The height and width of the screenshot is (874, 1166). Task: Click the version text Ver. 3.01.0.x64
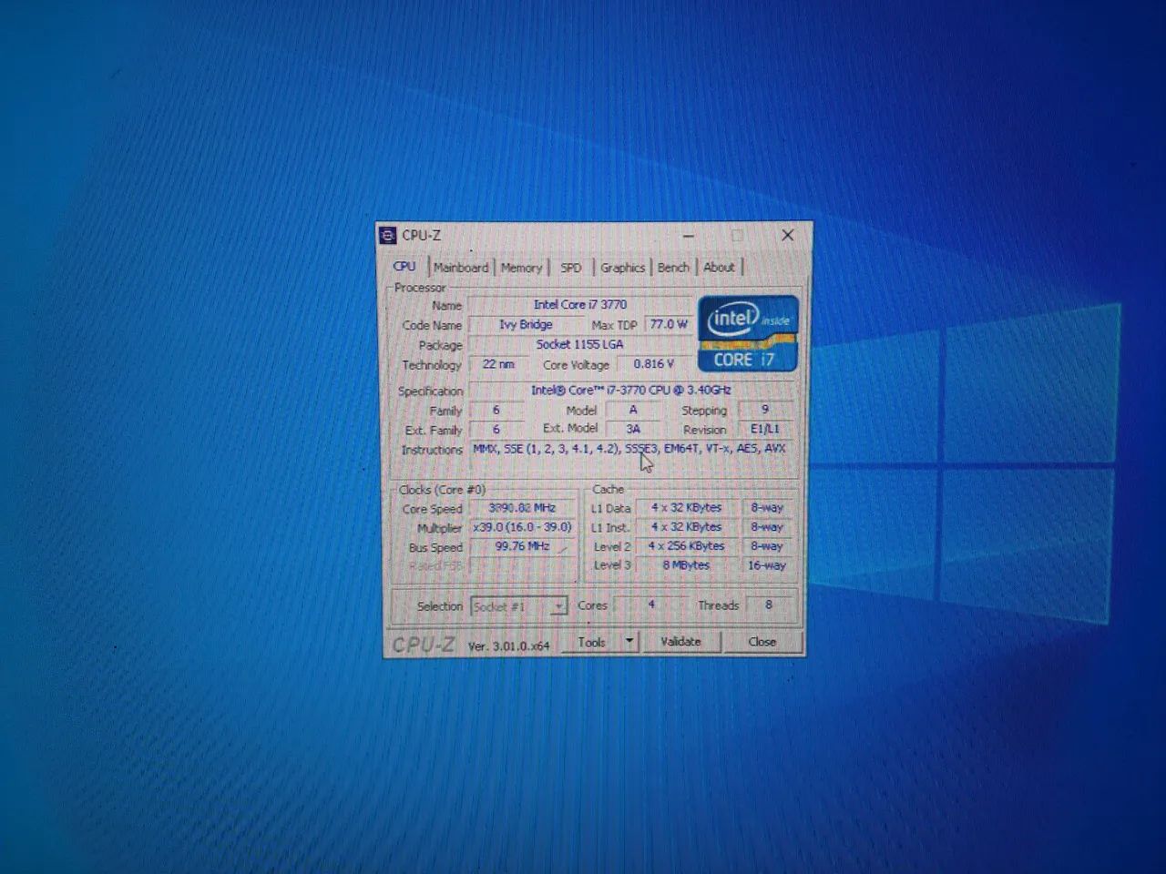tap(508, 645)
